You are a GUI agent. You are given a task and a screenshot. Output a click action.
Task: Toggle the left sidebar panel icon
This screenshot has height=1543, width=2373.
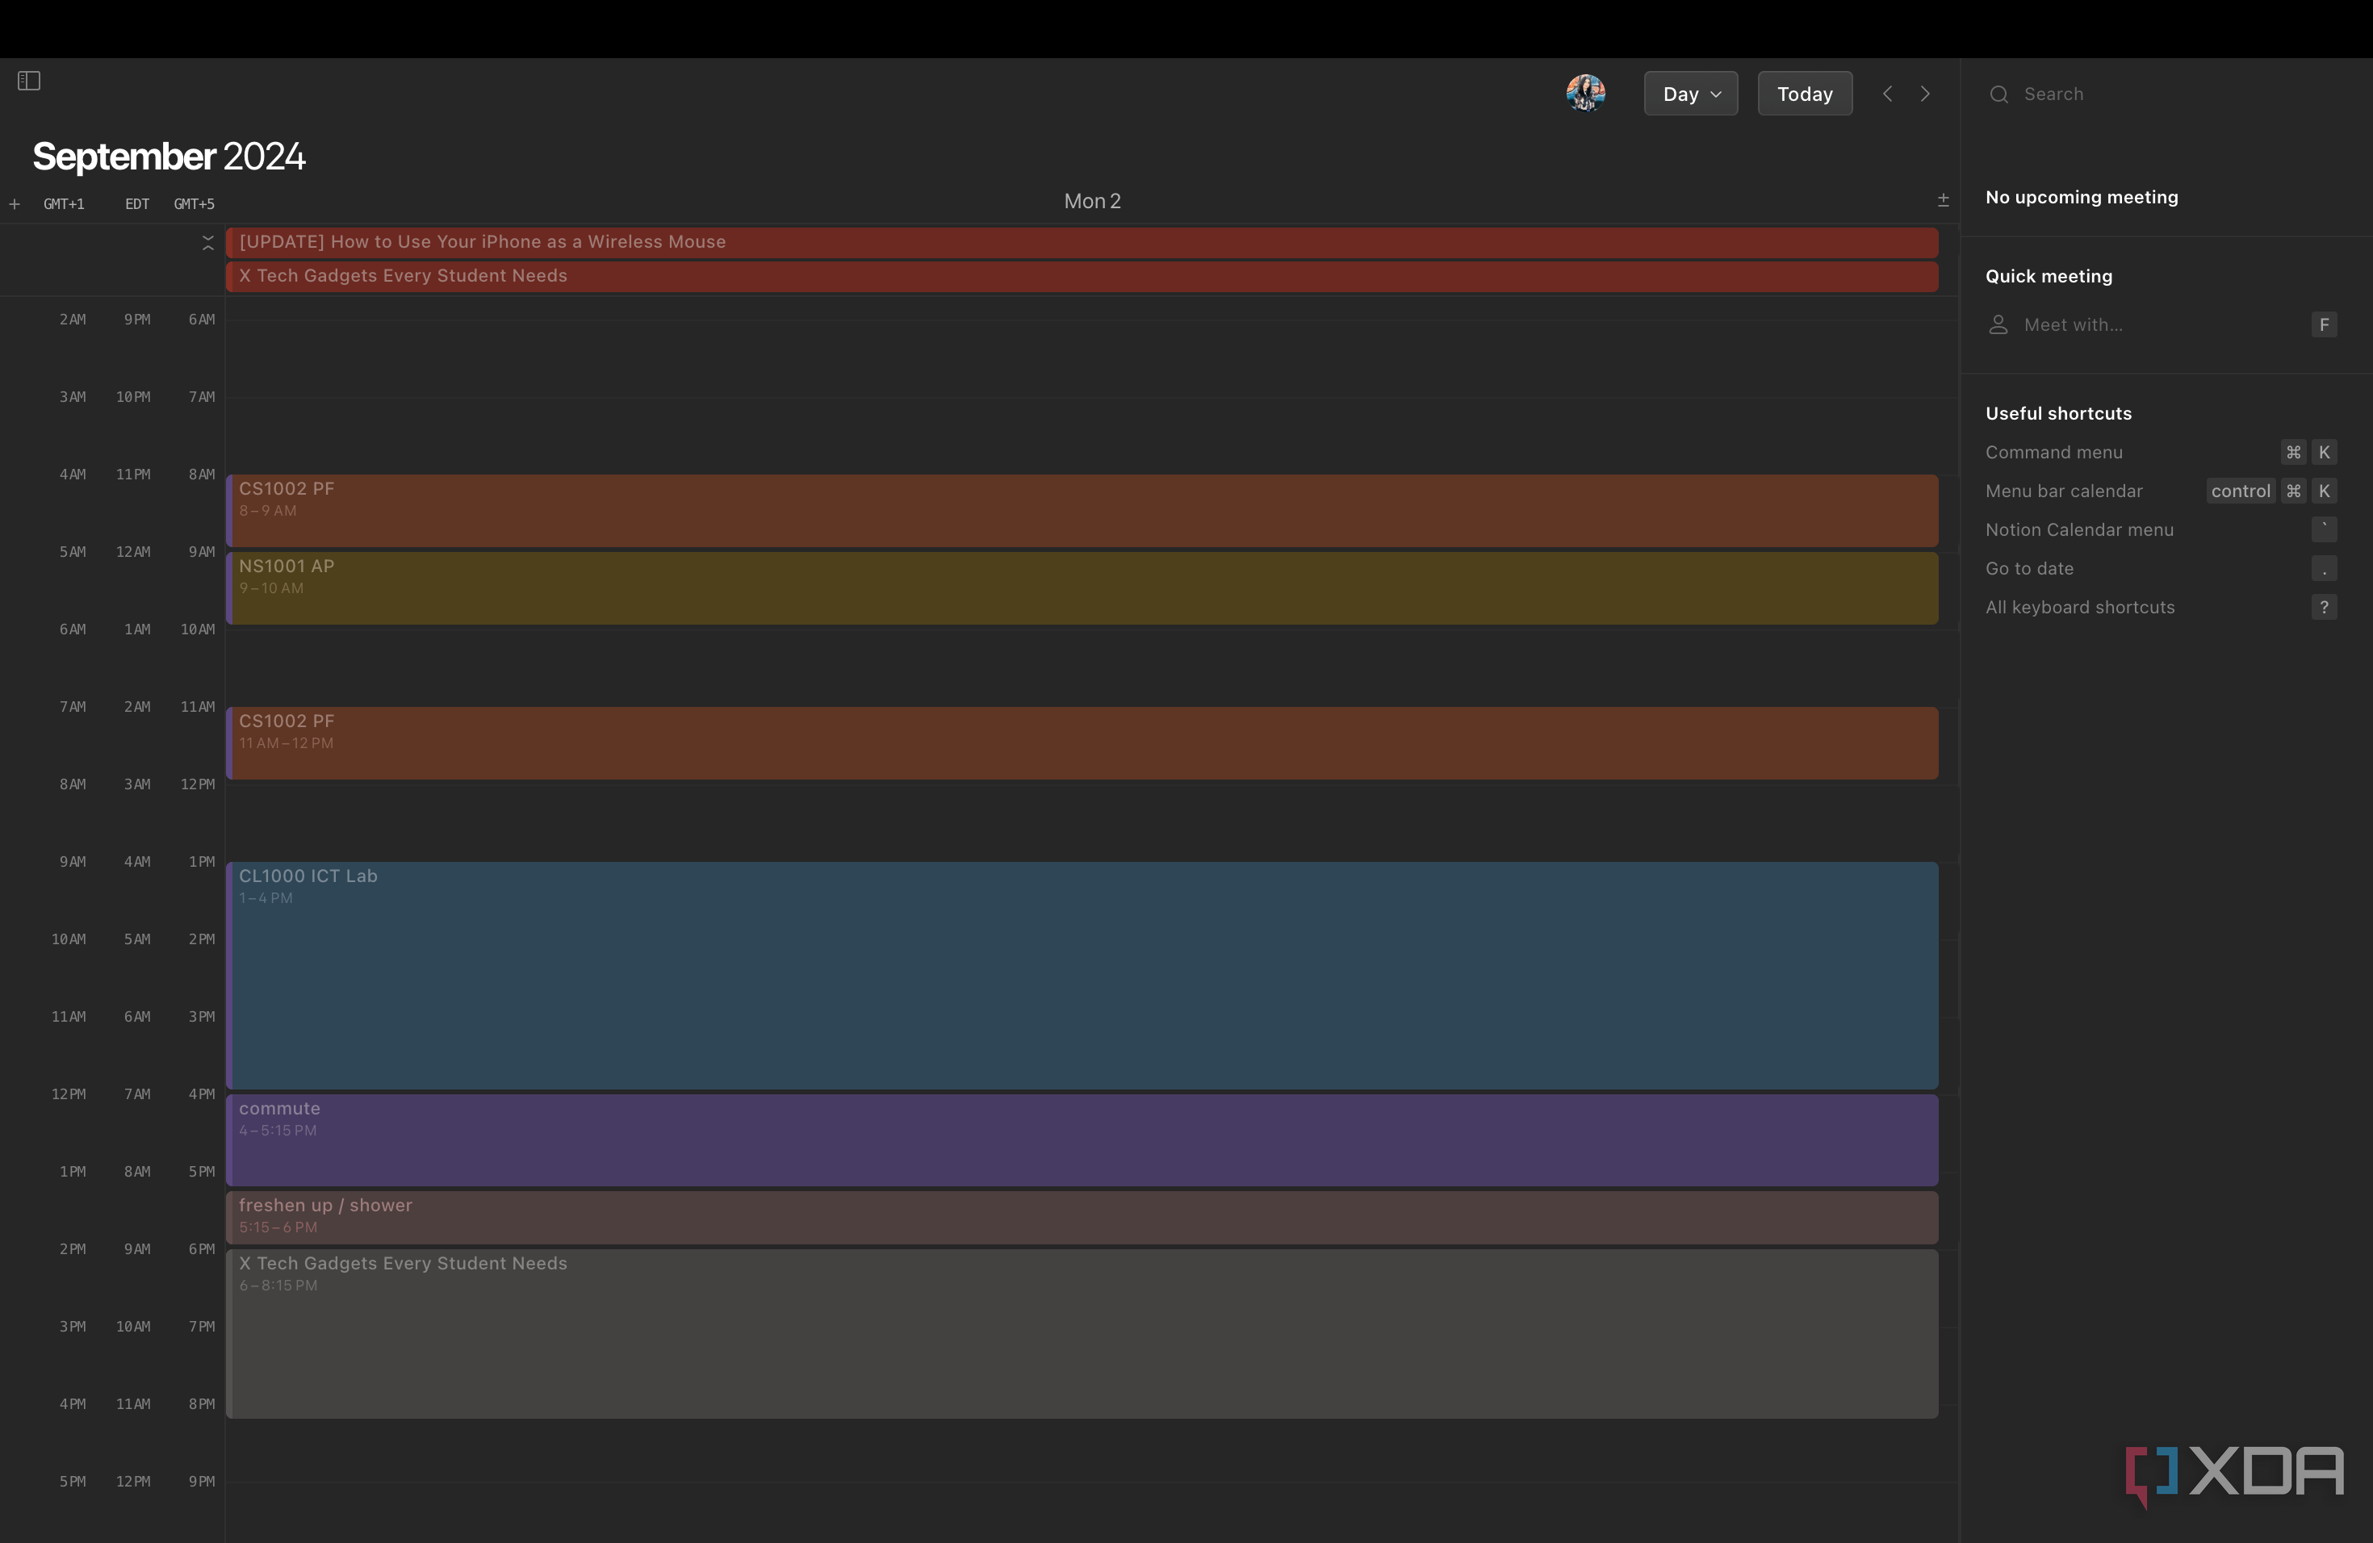(29, 81)
